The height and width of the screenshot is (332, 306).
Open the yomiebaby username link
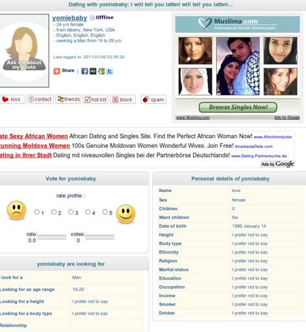pos(70,18)
